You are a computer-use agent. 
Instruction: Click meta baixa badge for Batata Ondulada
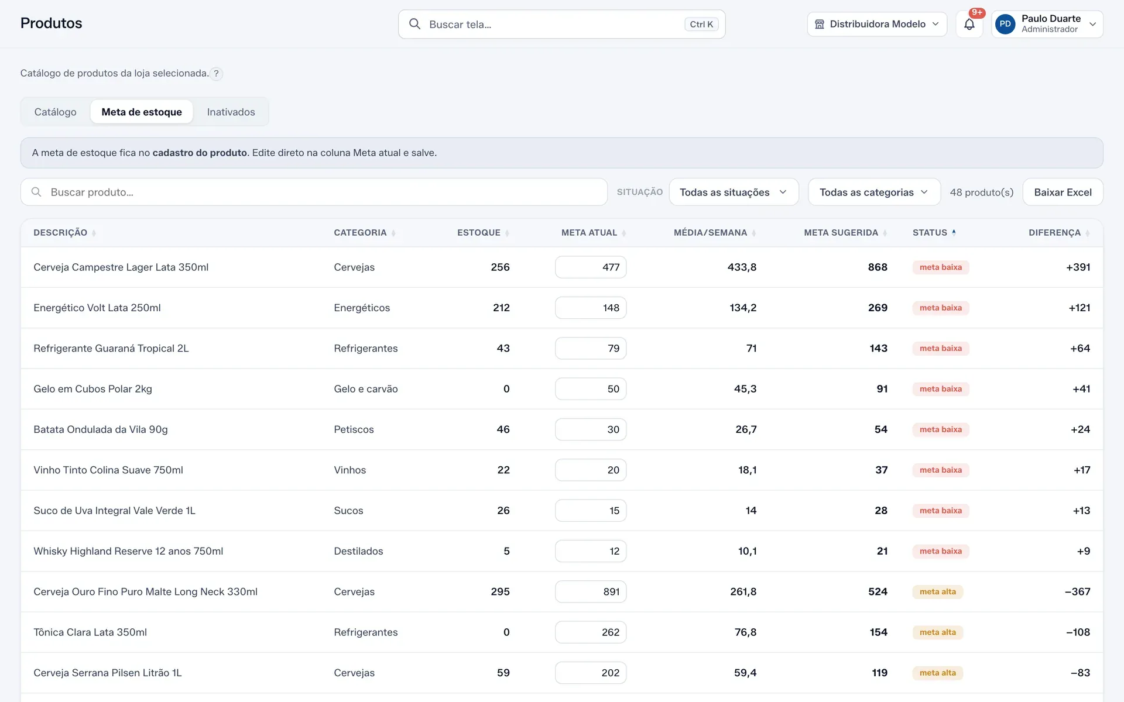940,429
